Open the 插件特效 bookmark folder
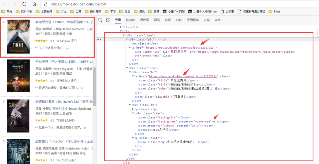 click(x=93, y=11)
